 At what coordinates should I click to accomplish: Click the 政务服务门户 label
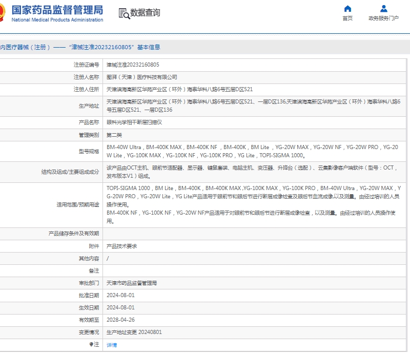coord(383,18)
